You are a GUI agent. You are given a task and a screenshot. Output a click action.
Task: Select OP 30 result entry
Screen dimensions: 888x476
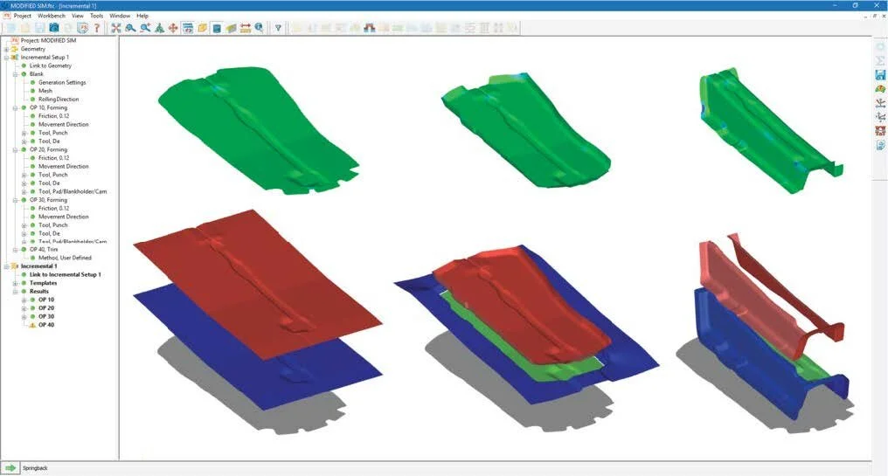click(x=46, y=316)
